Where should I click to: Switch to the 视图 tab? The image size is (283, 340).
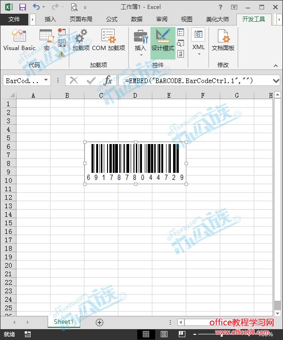point(187,19)
